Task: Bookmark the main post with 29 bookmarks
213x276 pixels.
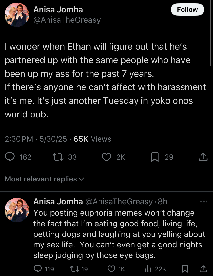Action: coord(155,157)
